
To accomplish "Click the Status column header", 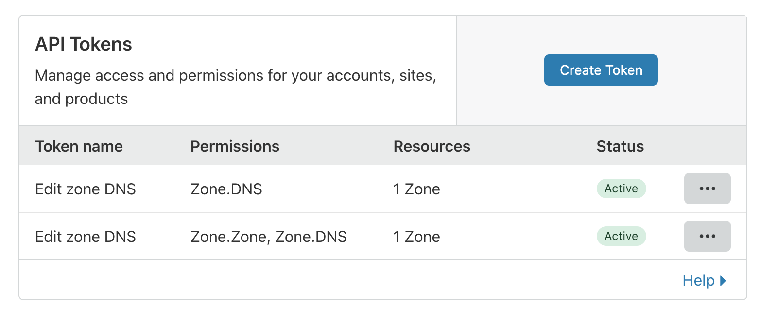I will tap(620, 146).
